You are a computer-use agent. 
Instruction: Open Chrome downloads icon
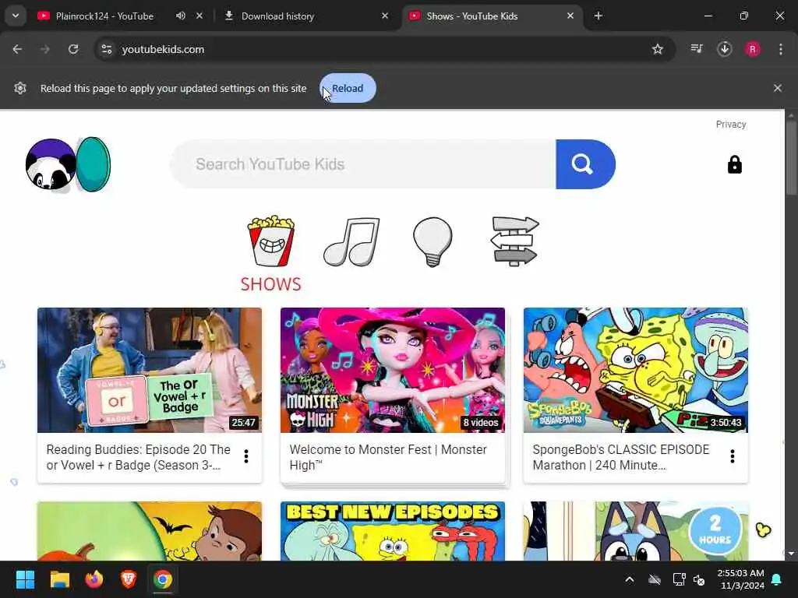(x=725, y=49)
